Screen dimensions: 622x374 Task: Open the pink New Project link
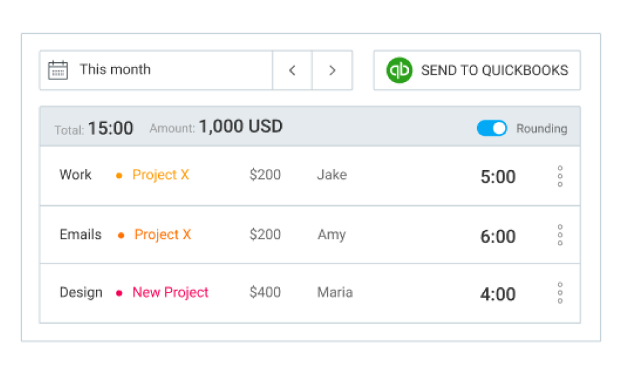point(171,293)
